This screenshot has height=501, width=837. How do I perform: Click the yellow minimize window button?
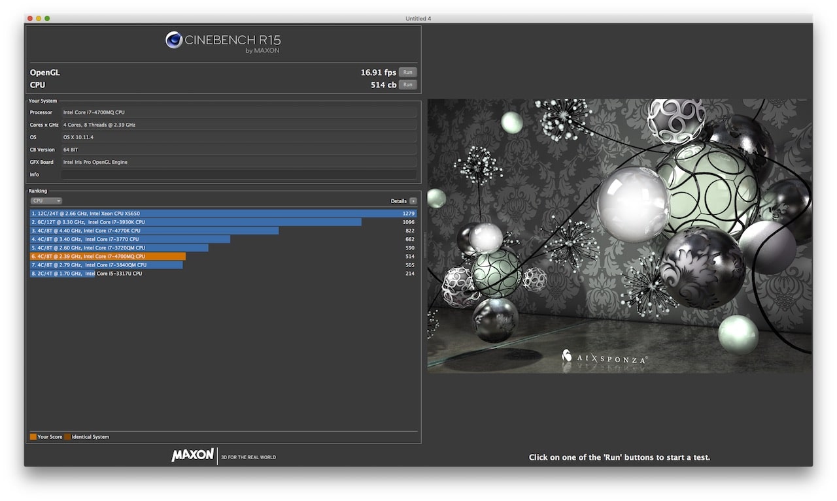[39, 18]
